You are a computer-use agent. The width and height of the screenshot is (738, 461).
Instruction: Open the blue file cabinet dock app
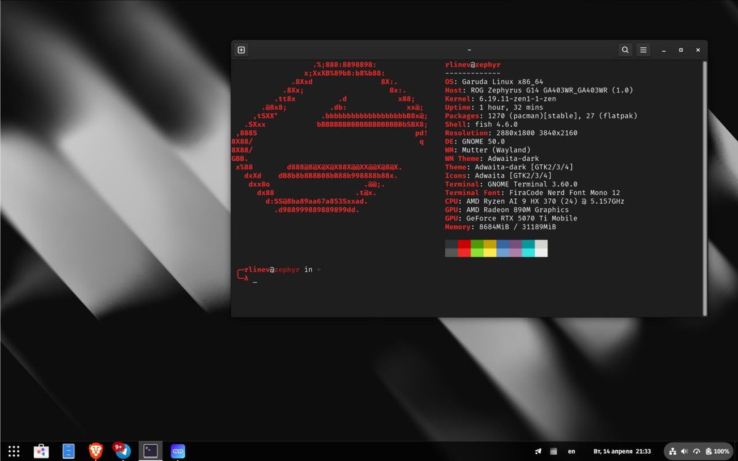tap(68, 451)
